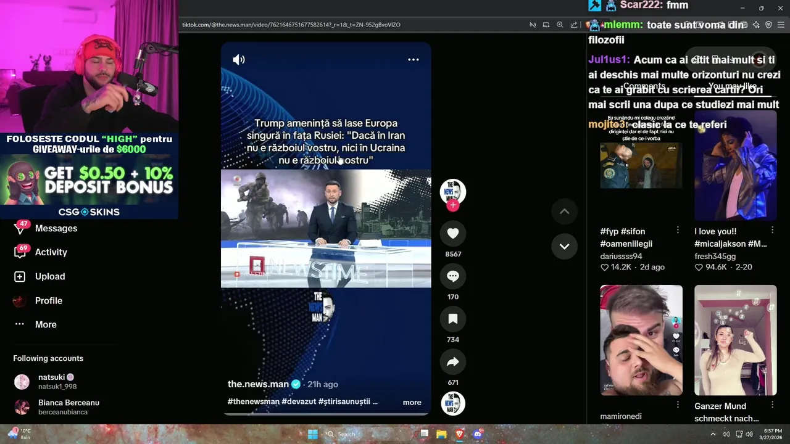The height and width of the screenshot is (444, 790).
Task: Expand the More menu in the sidebar
Action: [46, 324]
